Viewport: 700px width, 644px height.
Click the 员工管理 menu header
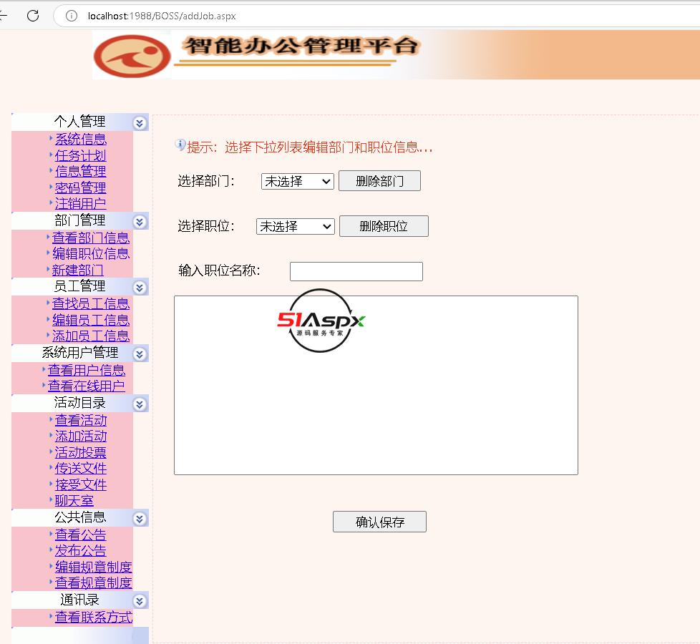79,286
